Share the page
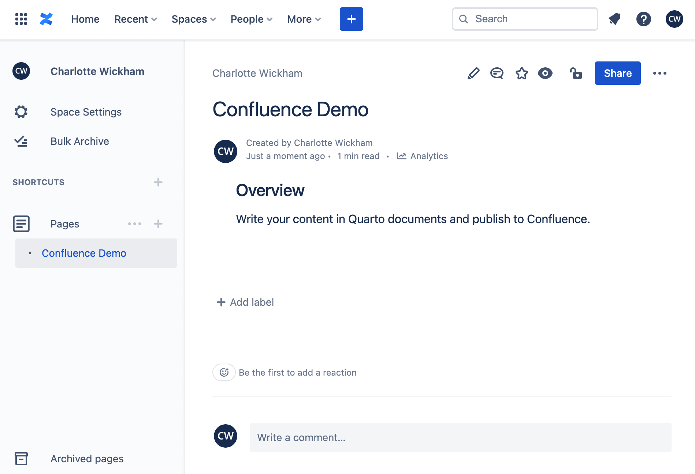Image resolution: width=695 pixels, height=474 pixels. tap(617, 73)
